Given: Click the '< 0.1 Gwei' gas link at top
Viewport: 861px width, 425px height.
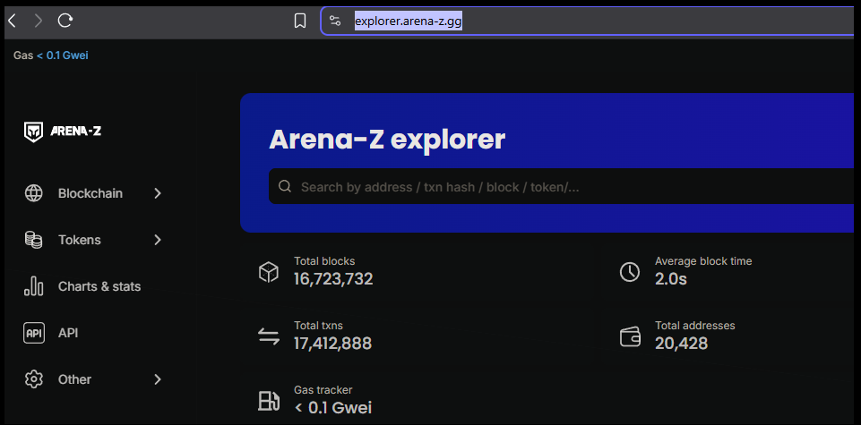Looking at the screenshot, I should (65, 55).
